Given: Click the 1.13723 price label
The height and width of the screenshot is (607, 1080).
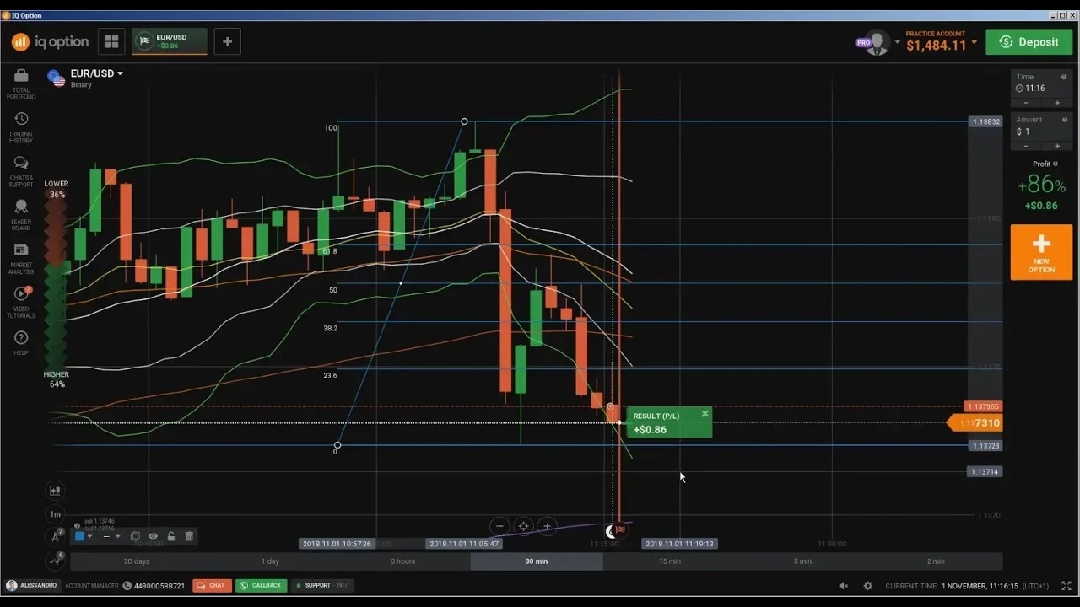Looking at the screenshot, I should pos(985,446).
